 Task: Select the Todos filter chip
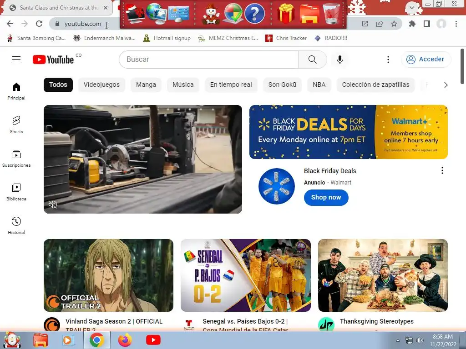58,85
